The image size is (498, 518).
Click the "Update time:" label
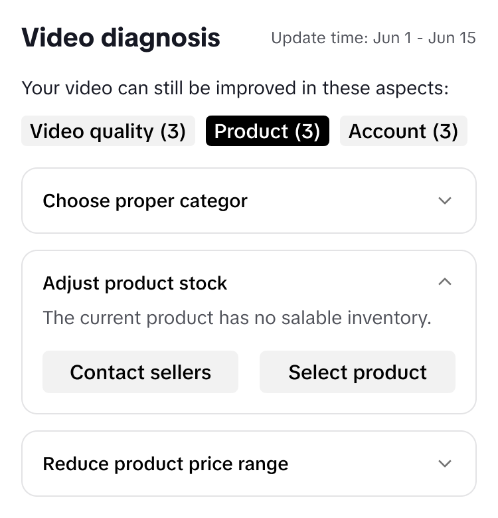pos(319,38)
